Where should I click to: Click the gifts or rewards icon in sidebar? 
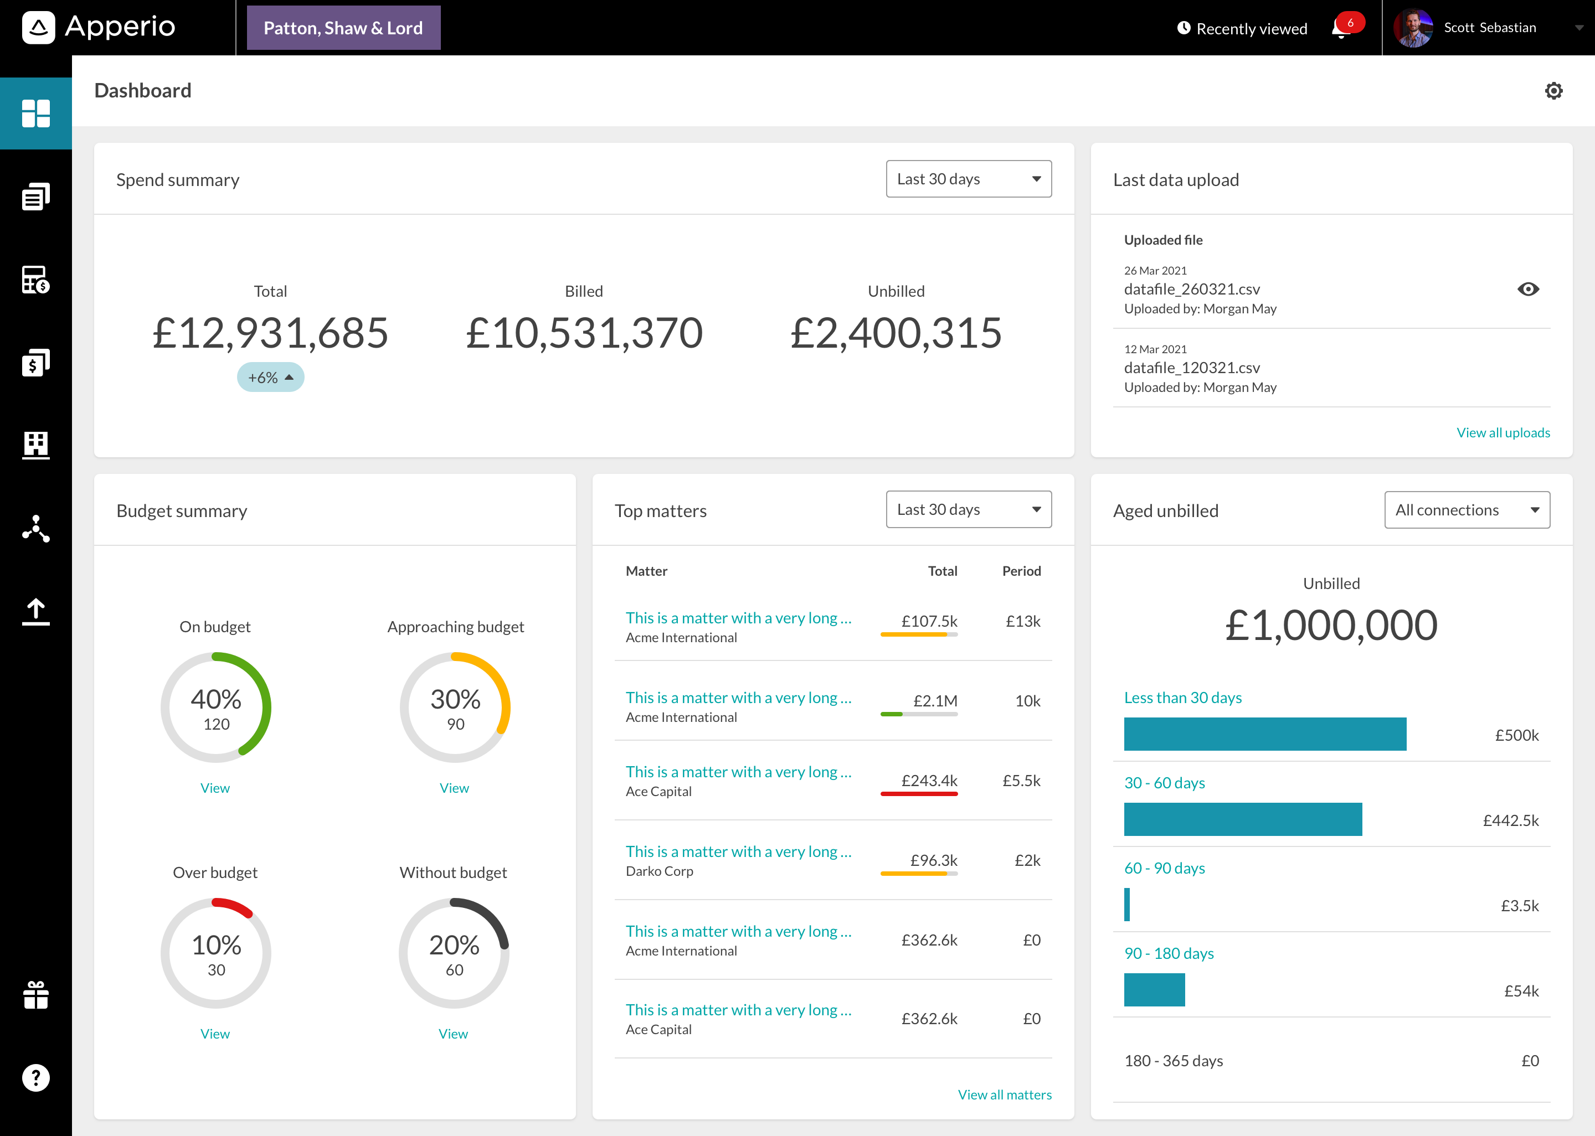pos(35,996)
